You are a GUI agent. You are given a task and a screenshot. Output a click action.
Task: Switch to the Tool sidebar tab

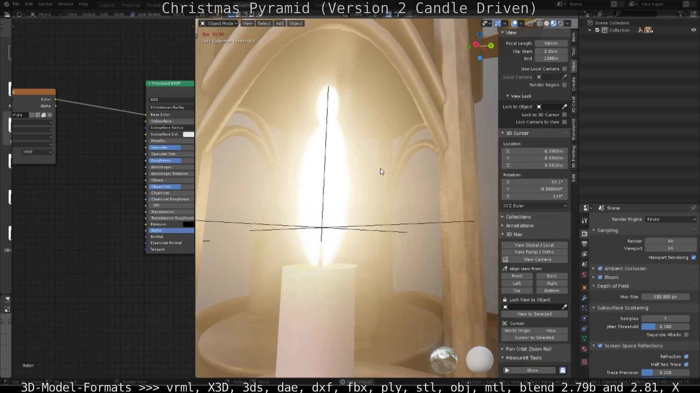(573, 51)
